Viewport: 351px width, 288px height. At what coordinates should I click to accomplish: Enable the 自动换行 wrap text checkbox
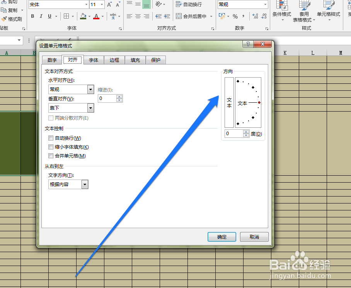[51, 138]
